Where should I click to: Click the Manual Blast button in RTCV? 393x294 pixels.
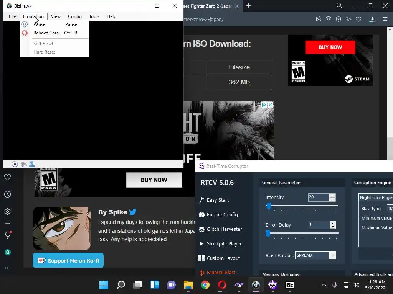click(217, 273)
